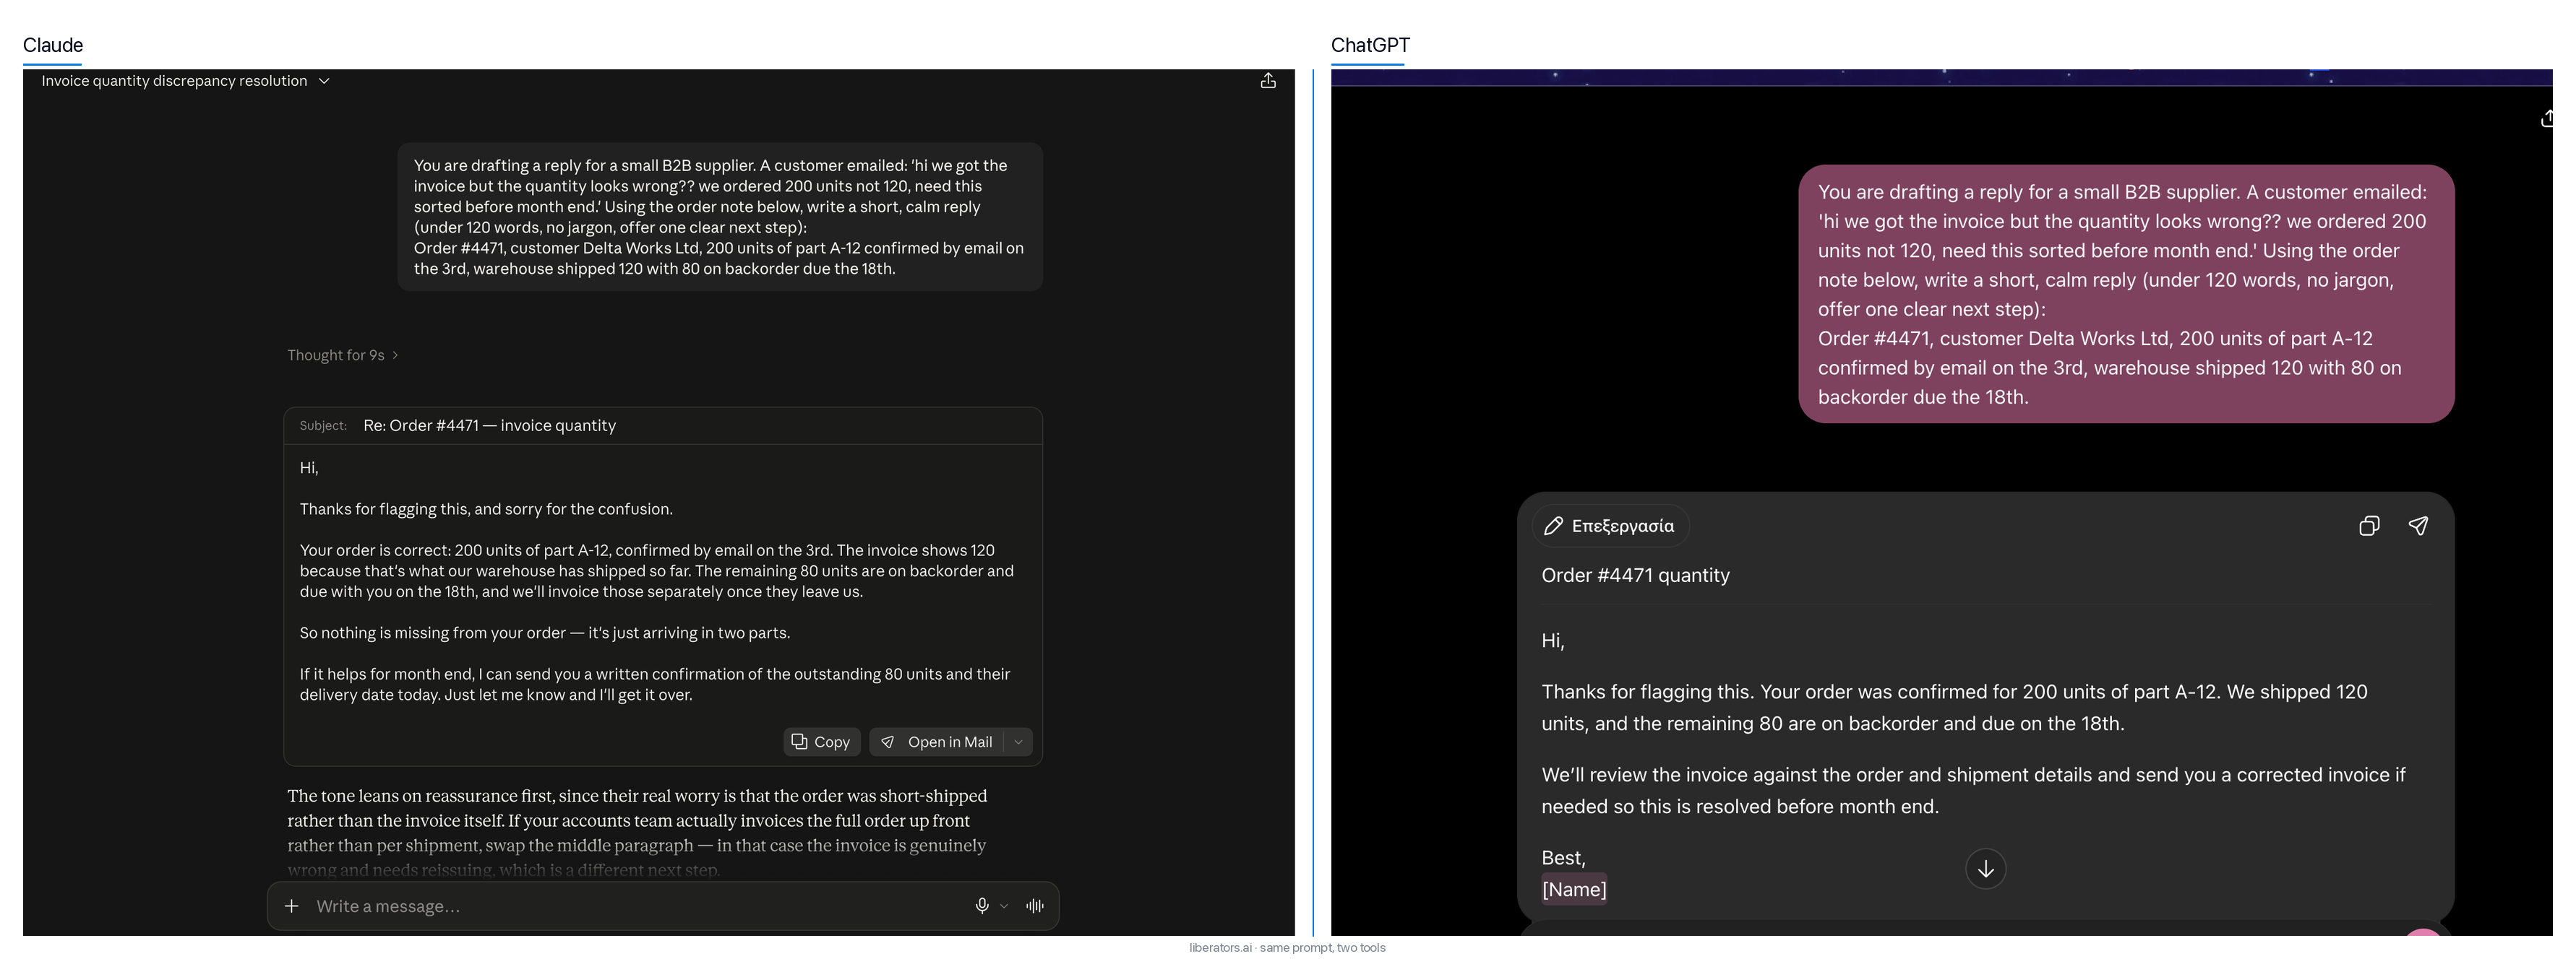Click the plus icon in Claude's message box
This screenshot has height=959, width=2576.
[291, 906]
